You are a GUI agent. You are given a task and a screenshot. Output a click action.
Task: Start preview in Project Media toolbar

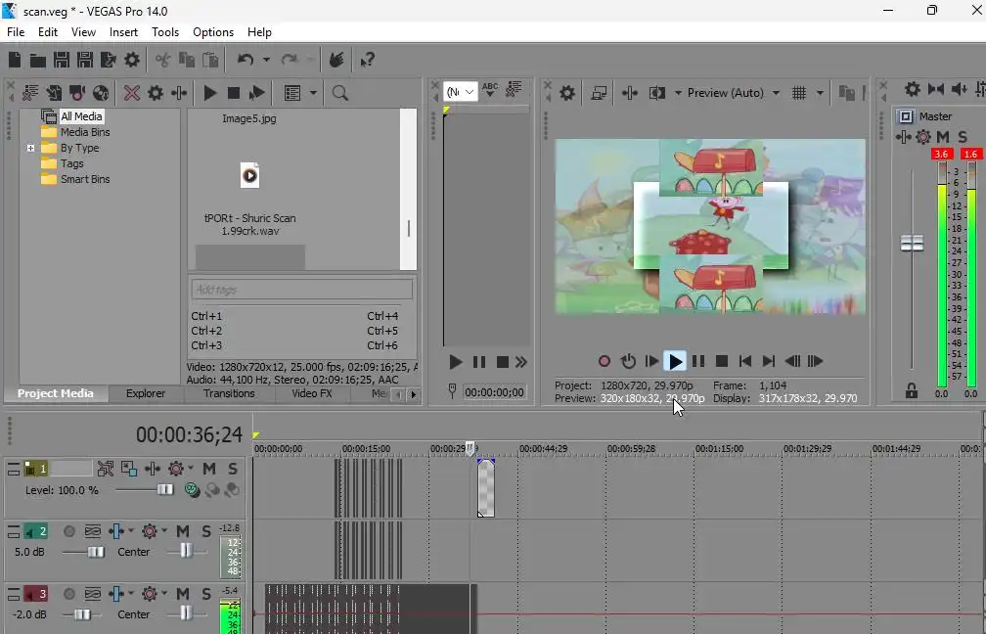(x=210, y=93)
